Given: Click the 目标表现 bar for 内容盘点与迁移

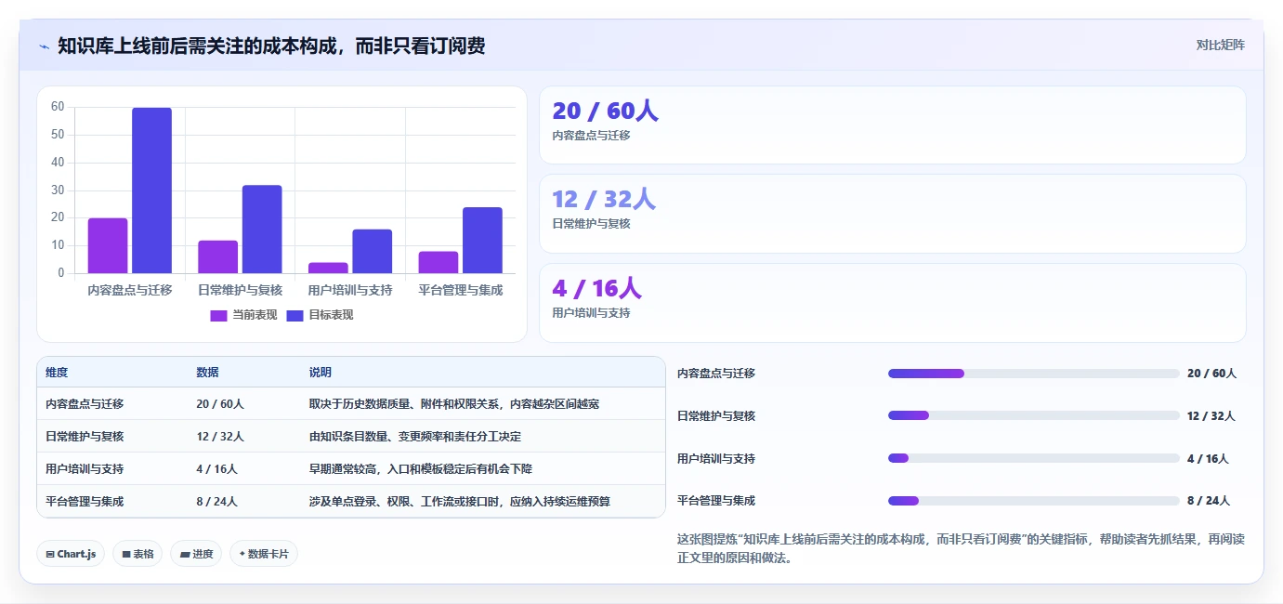Looking at the screenshot, I should 151,190.
